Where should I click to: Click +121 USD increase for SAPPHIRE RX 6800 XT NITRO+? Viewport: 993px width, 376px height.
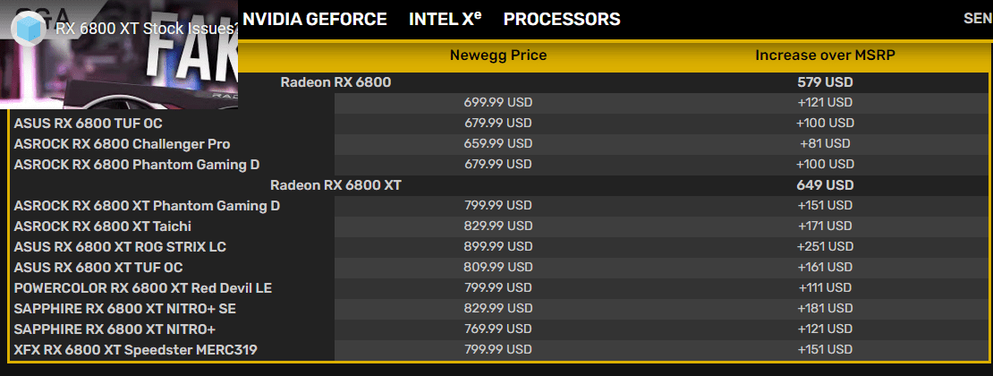[x=825, y=329]
